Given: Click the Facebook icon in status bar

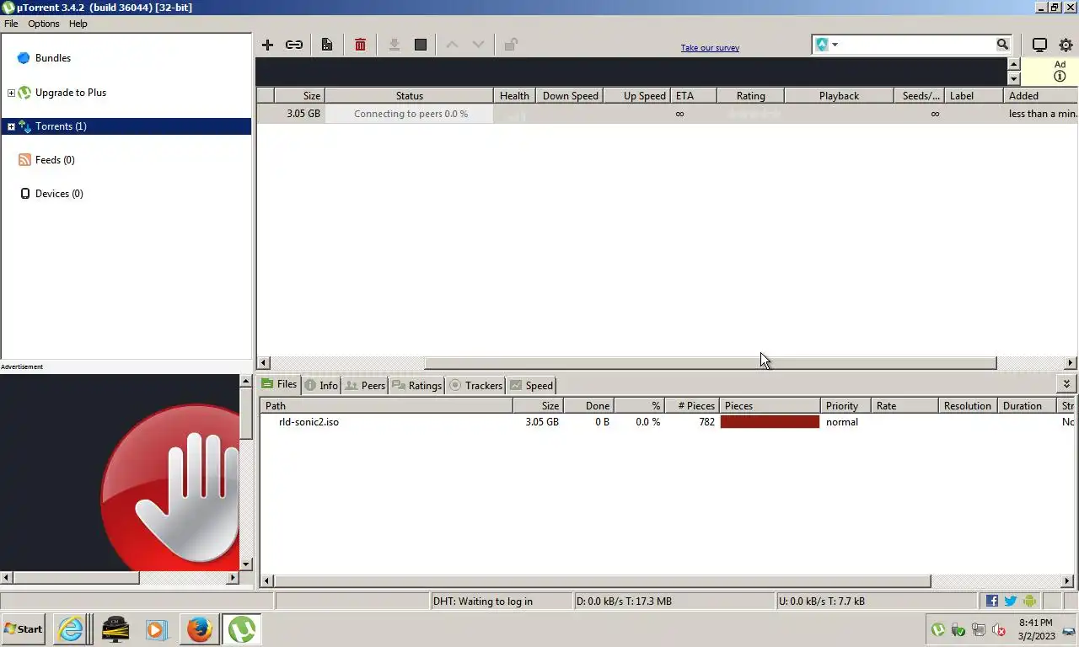Looking at the screenshot, I should tap(991, 601).
